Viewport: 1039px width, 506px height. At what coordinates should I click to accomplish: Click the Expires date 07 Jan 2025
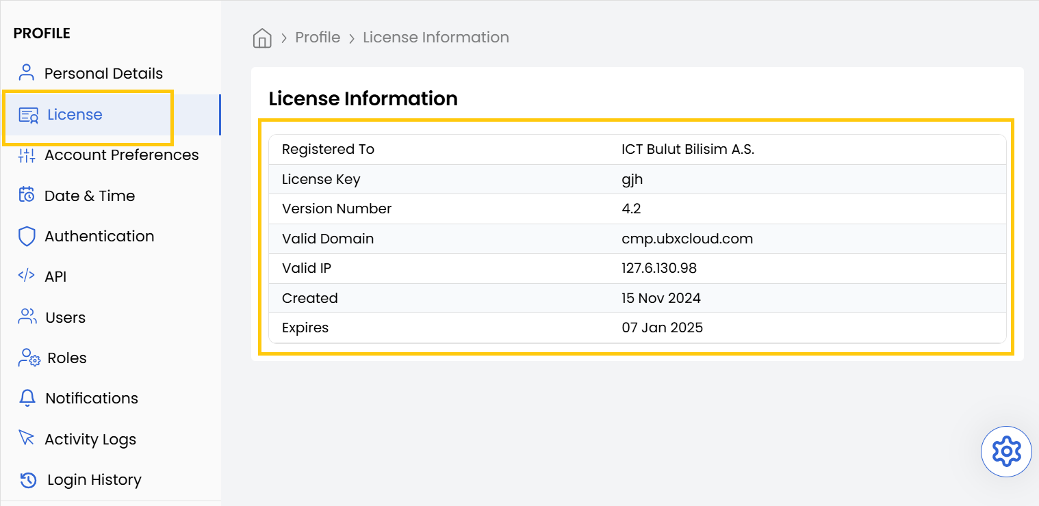click(x=662, y=328)
